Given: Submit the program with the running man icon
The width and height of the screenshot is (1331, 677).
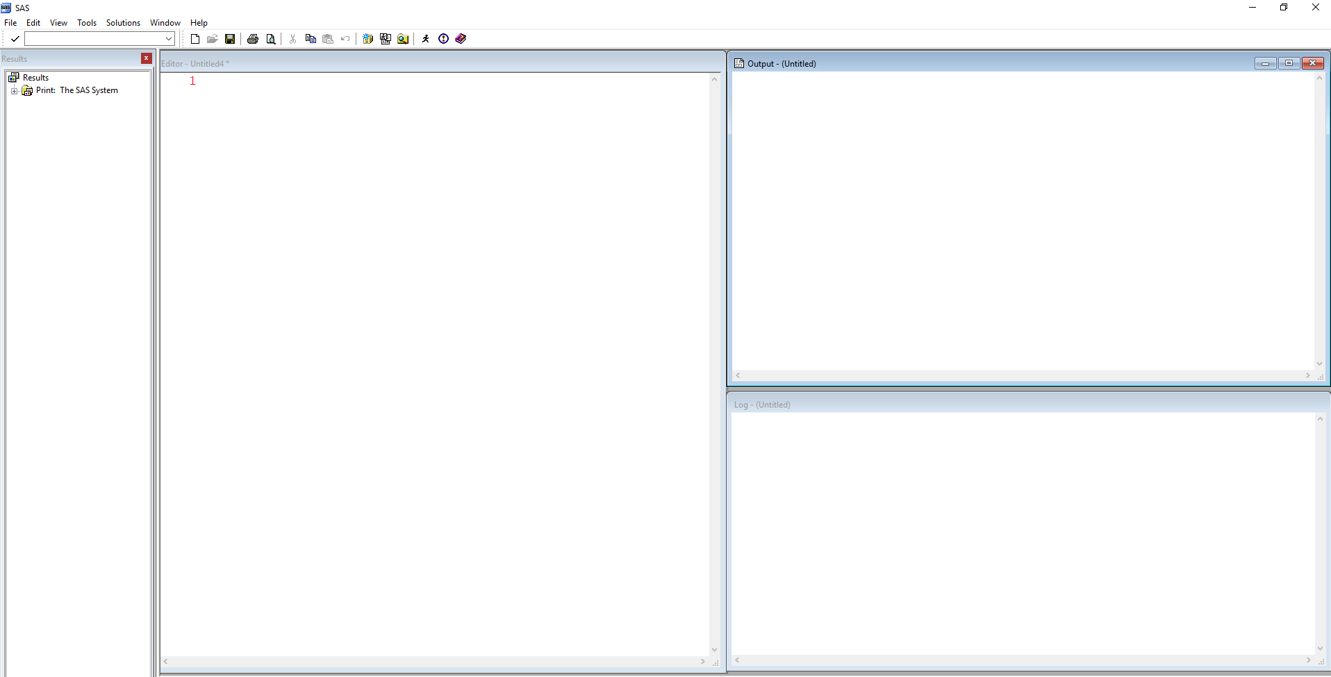Looking at the screenshot, I should [x=425, y=39].
